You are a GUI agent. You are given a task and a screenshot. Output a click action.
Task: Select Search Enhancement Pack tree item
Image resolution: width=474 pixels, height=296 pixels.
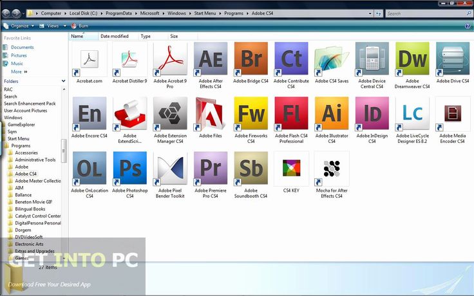coord(30,104)
